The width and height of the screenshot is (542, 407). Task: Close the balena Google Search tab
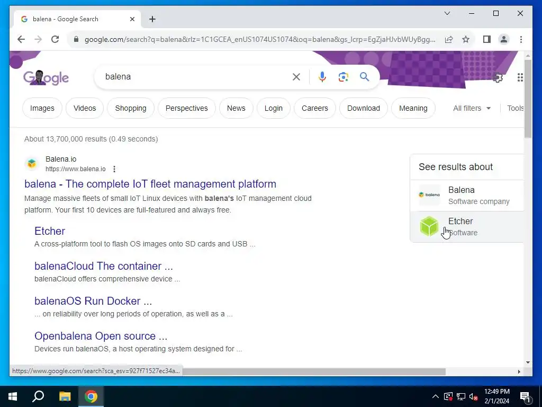(x=132, y=19)
